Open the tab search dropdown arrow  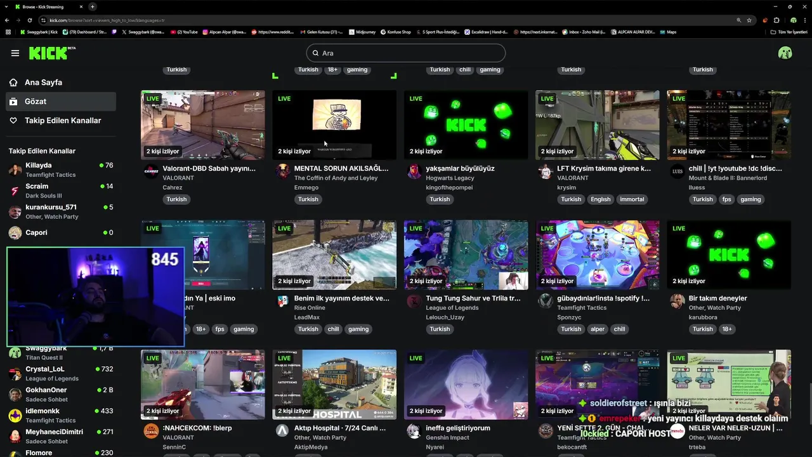(6, 6)
